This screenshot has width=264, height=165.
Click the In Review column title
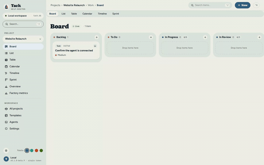(x=225, y=37)
